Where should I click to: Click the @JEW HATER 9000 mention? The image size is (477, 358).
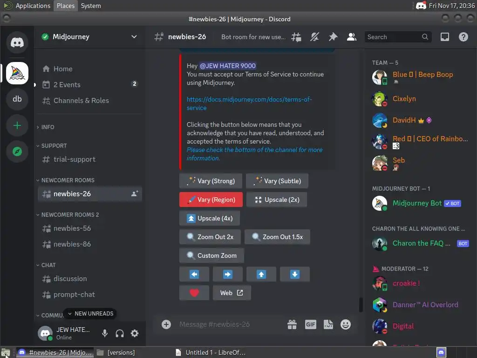227,66
